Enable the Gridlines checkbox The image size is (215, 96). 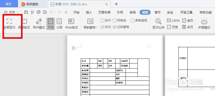pos(115,21)
